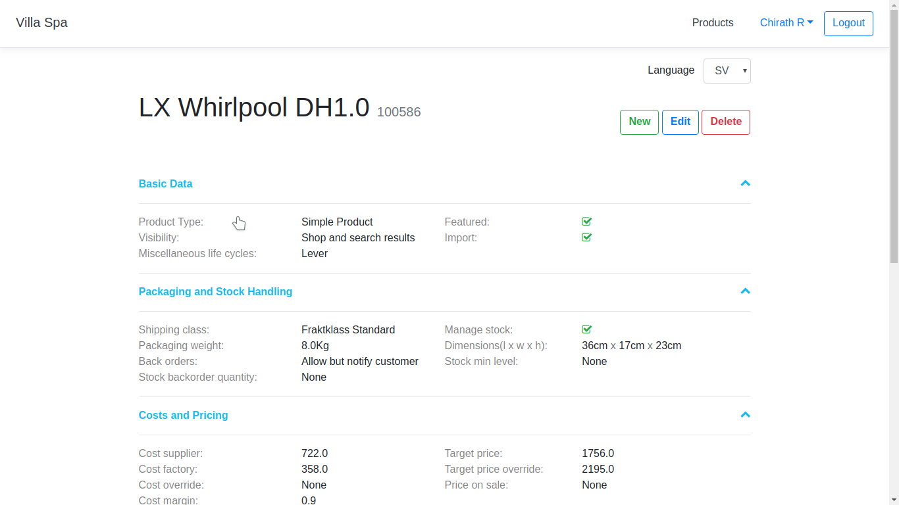The image size is (899, 505).
Task: Open the Products nav item
Action: tap(712, 23)
